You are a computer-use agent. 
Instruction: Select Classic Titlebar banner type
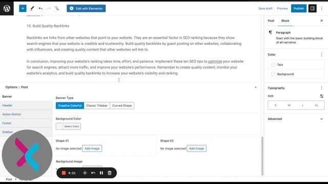pos(97,106)
